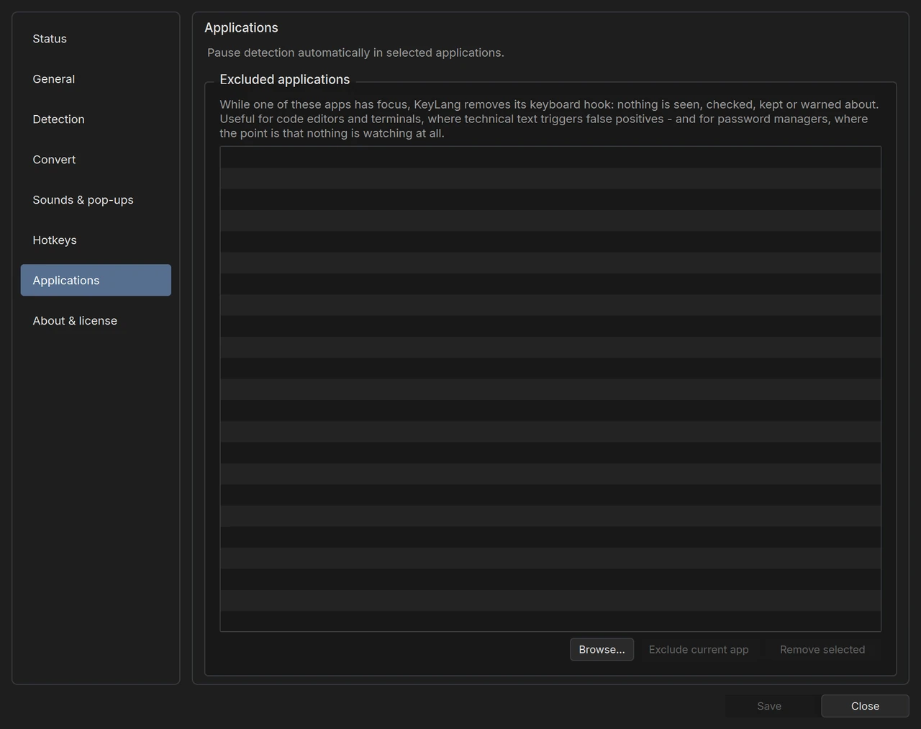Click Exclude current app button

(x=699, y=649)
